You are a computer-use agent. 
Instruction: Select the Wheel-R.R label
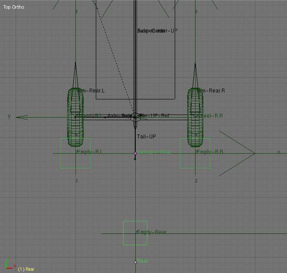[x=210, y=115]
